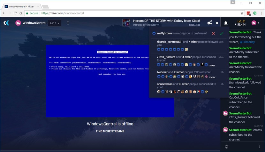265x152 pixels.
Task: Click SeemsFasterBot name in the ecross message
Action: click(x=240, y=130)
